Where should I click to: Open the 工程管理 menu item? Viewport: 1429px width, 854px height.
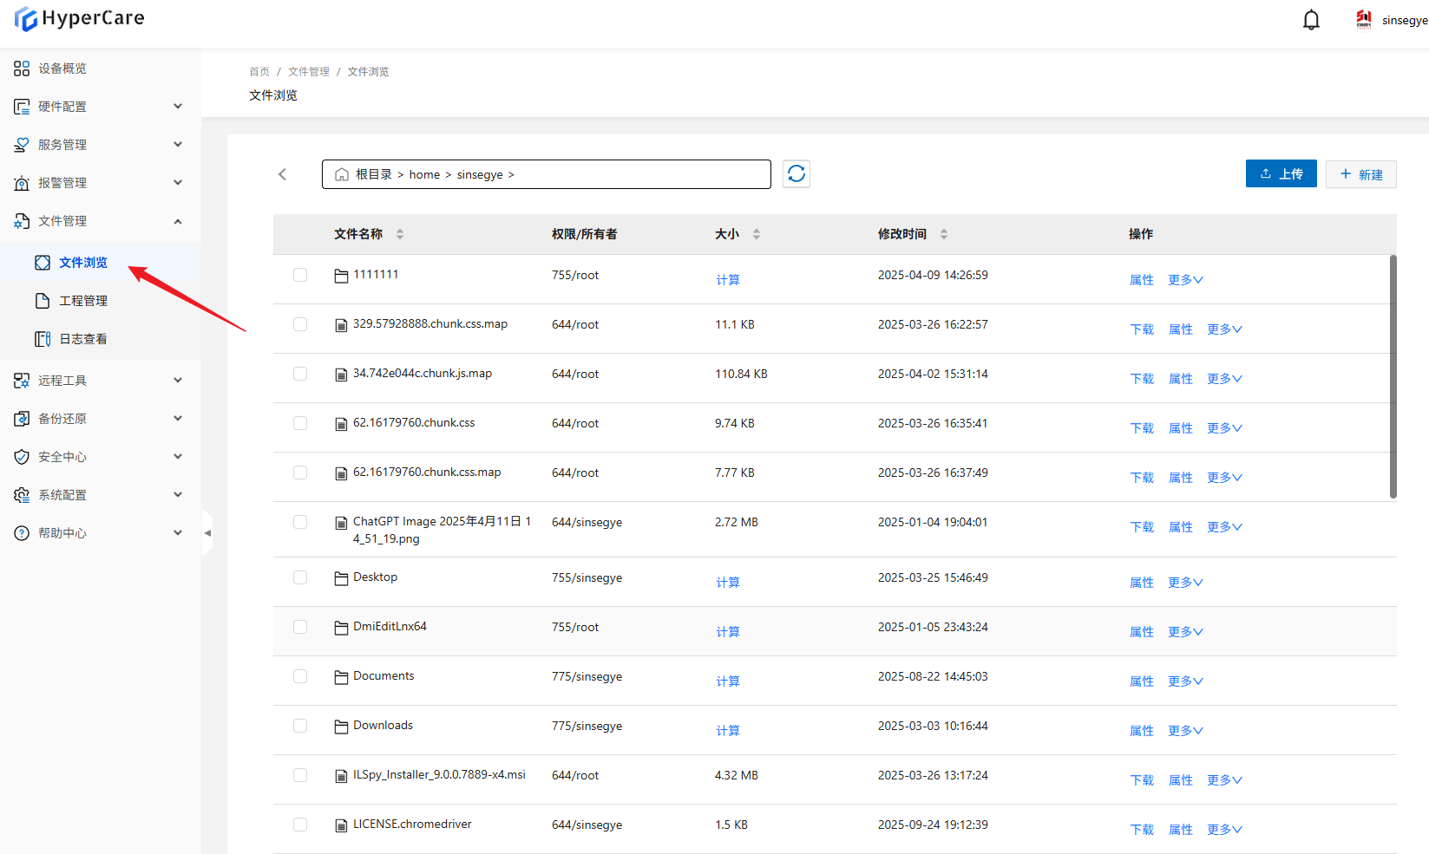tap(83, 301)
